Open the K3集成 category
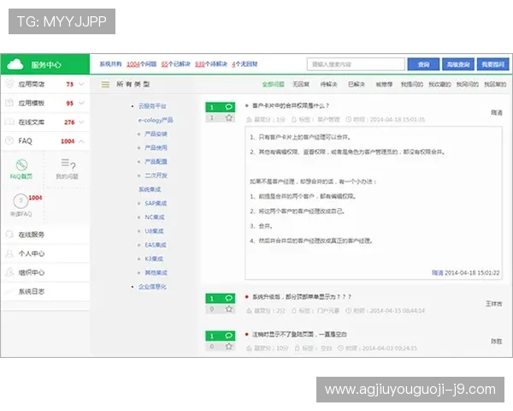This screenshot has height=411, width=513. tap(154, 259)
